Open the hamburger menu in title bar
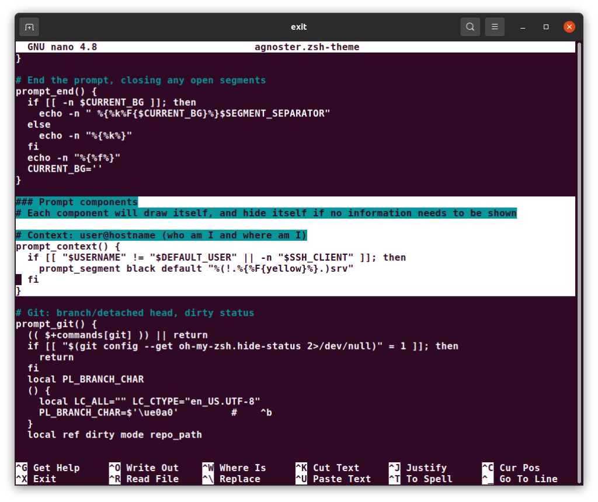The width and height of the screenshot is (598, 502). [x=495, y=27]
